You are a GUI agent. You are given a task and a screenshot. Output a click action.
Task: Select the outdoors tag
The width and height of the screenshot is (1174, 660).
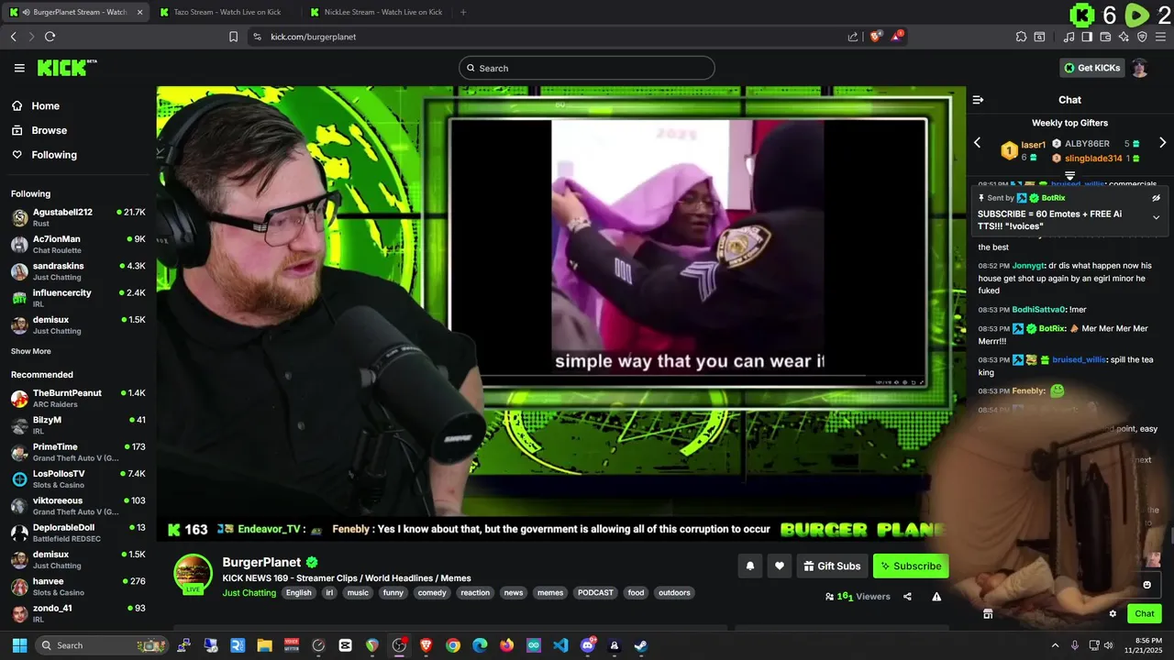tap(674, 593)
